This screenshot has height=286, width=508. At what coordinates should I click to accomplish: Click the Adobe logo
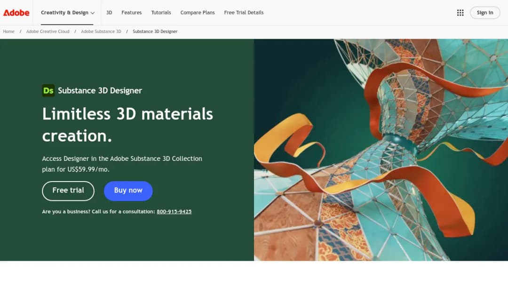(16, 13)
